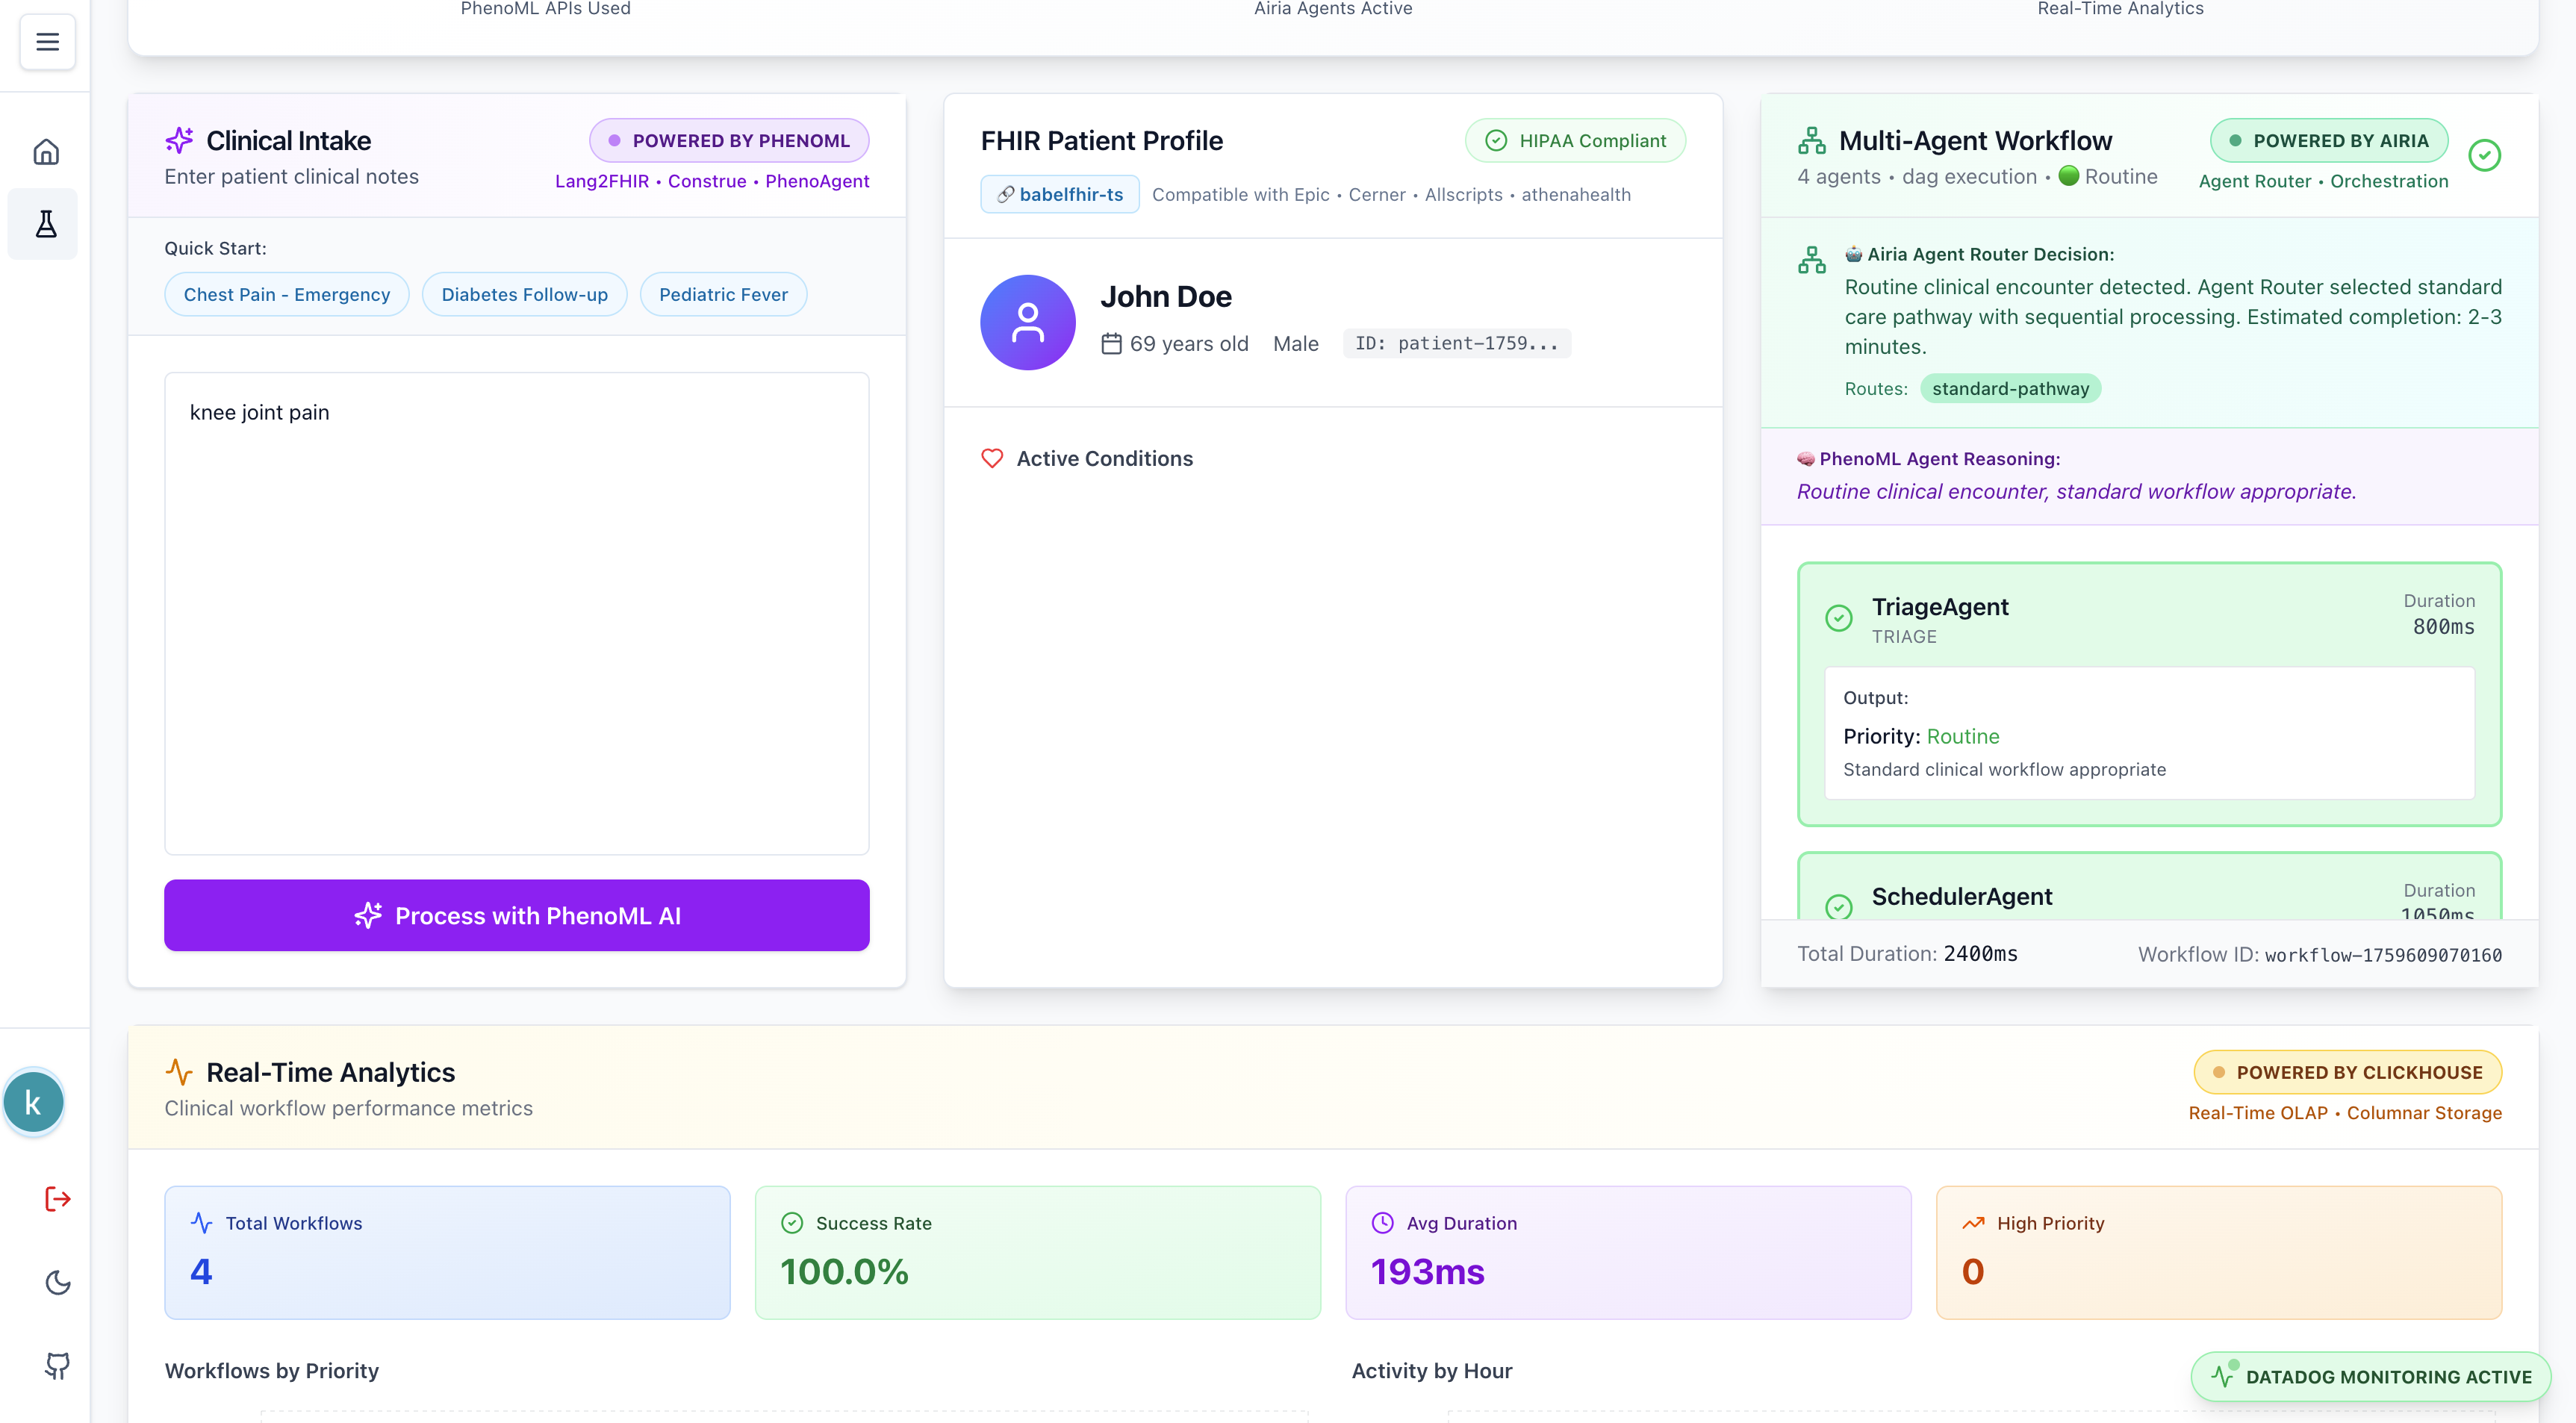Click into the clinical notes text area
The width and height of the screenshot is (2576, 1423).
[516, 612]
